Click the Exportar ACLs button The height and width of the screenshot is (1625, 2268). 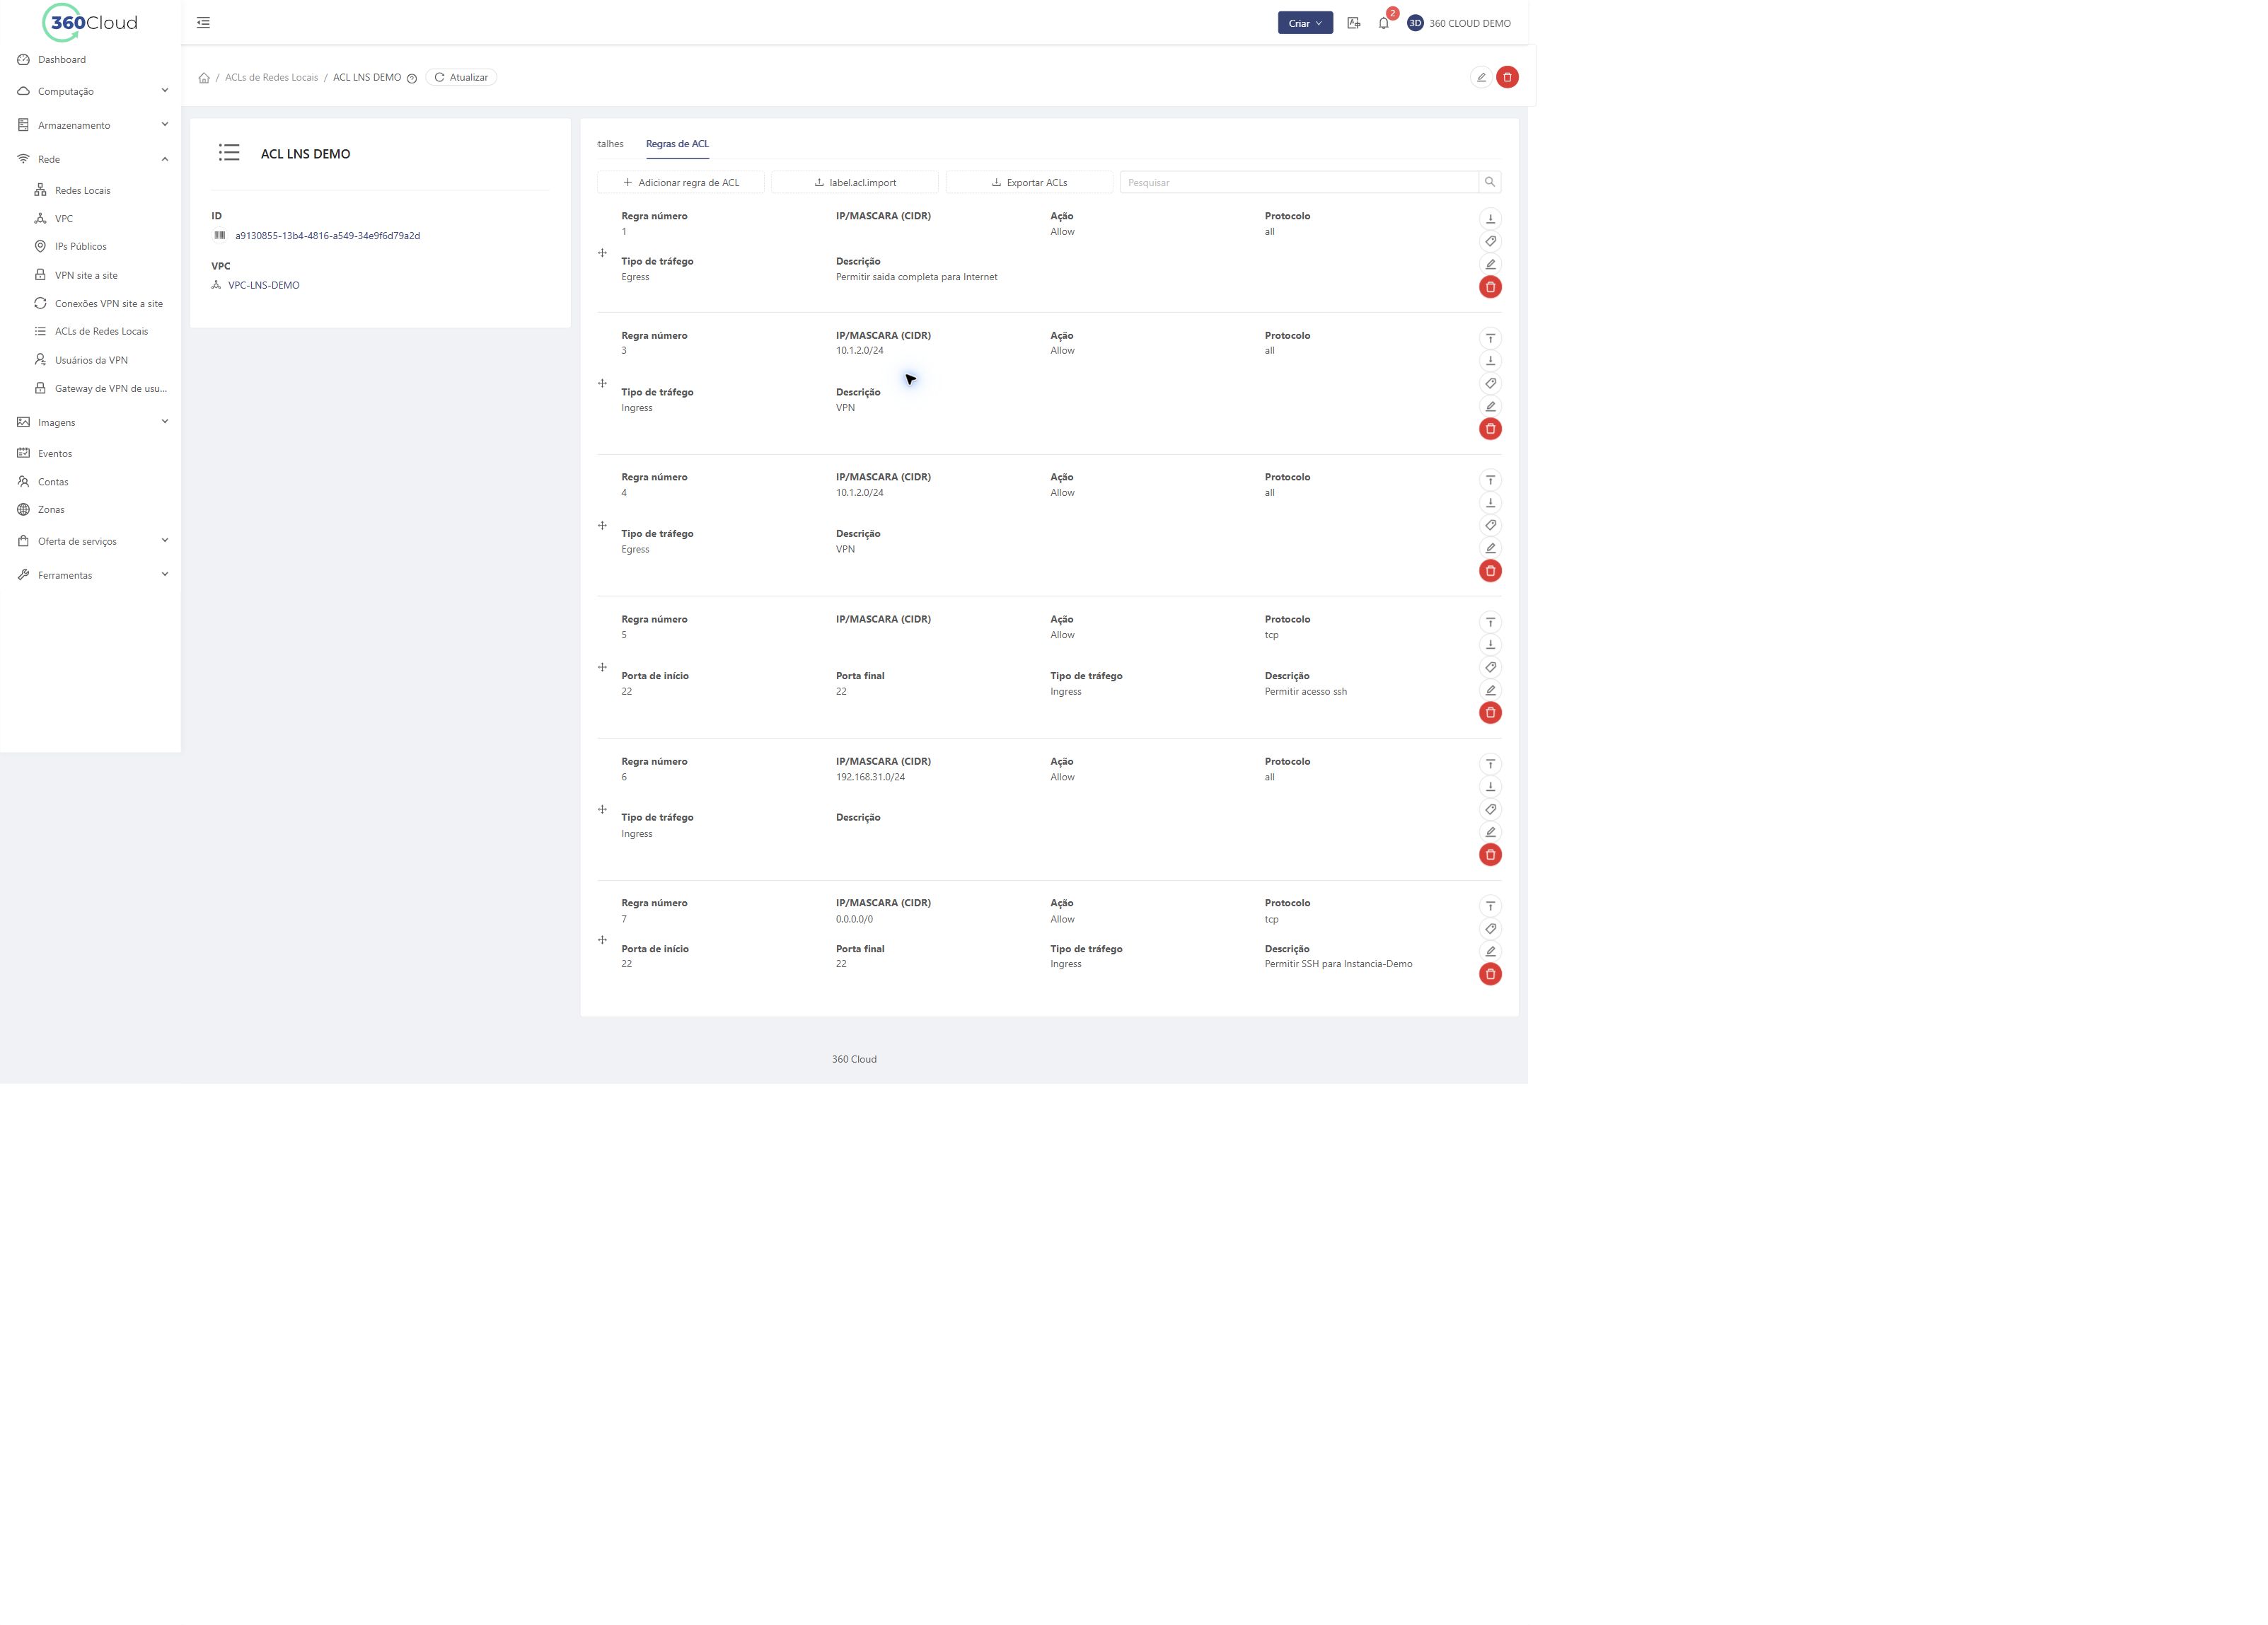pyautogui.click(x=1029, y=182)
